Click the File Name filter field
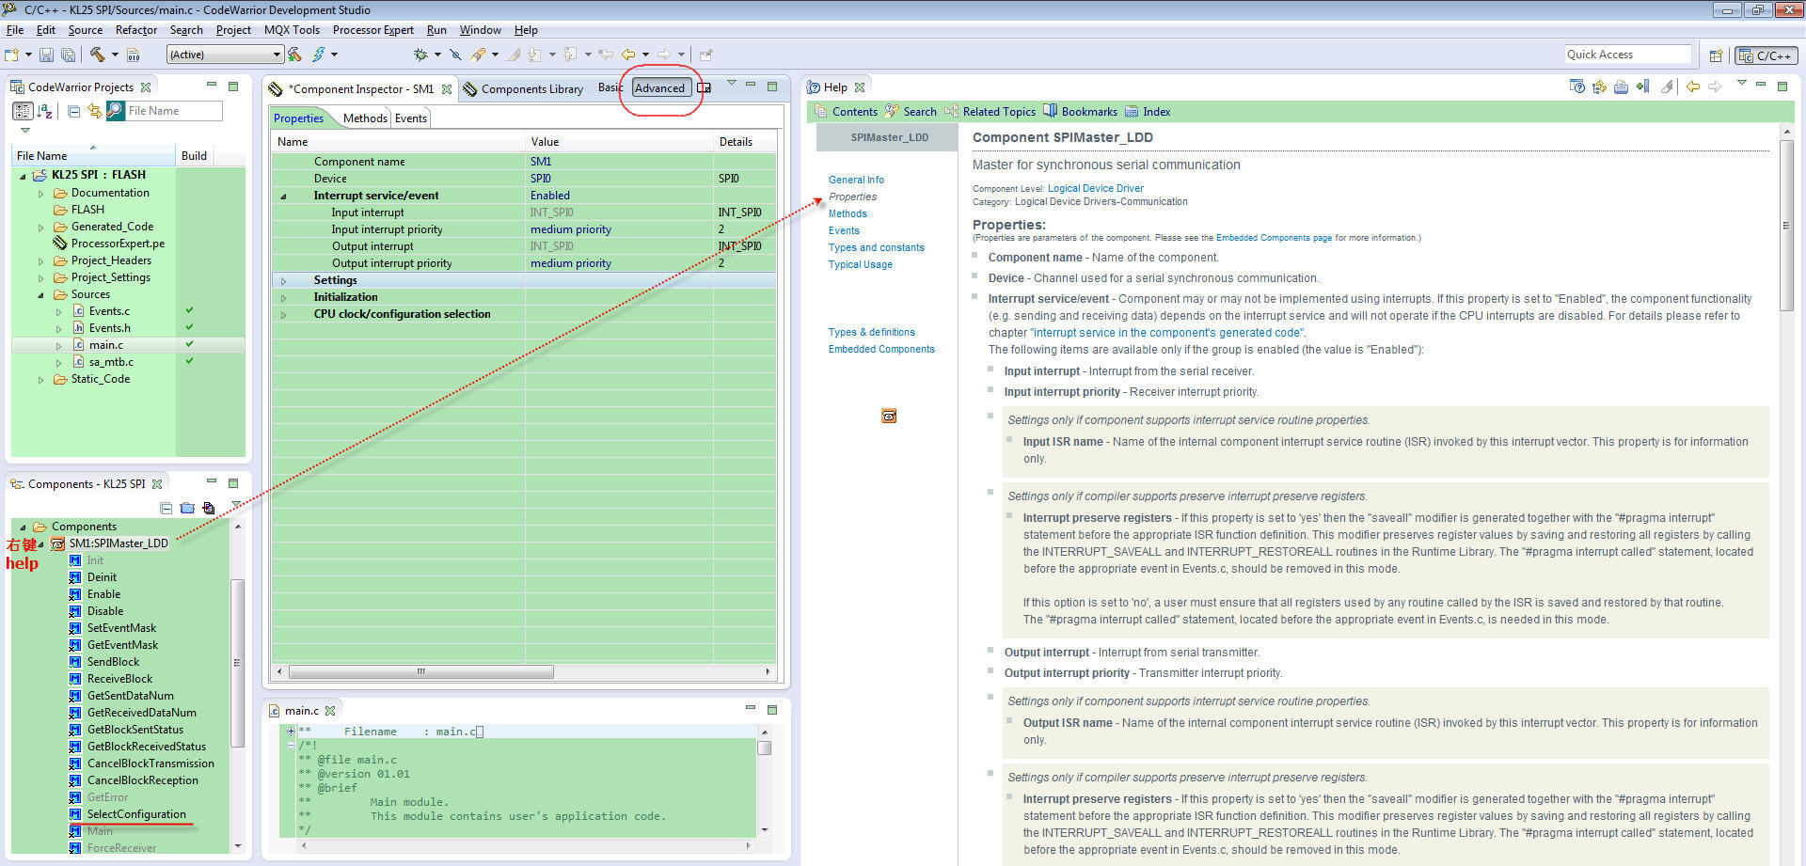The image size is (1806, 866). pos(174,111)
